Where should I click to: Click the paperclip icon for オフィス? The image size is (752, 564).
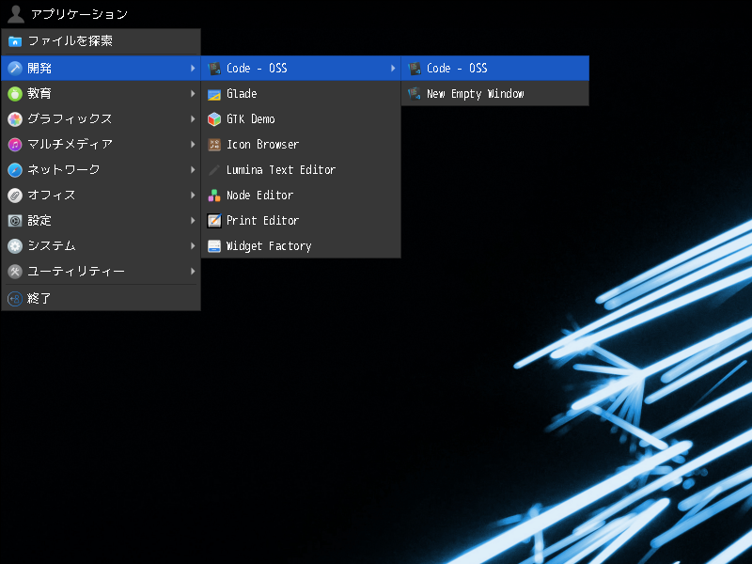(15, 196)
